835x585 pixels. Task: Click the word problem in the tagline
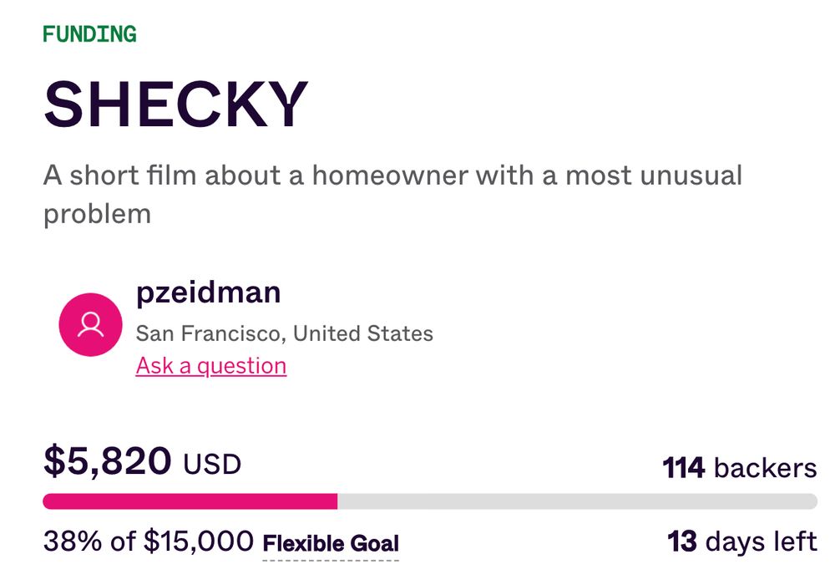98,216
